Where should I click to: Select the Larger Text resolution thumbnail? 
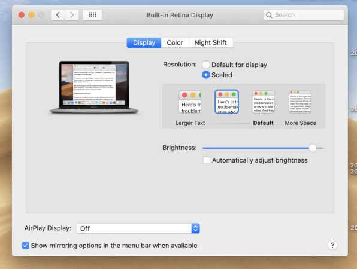[190, 102]
